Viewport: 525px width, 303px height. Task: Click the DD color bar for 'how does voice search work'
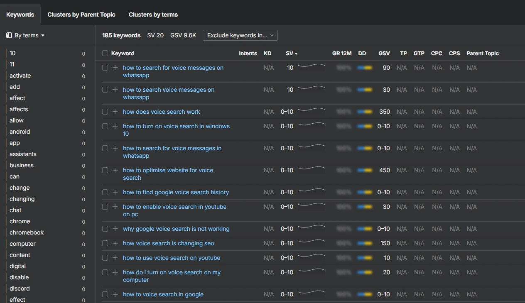[365, 112]
